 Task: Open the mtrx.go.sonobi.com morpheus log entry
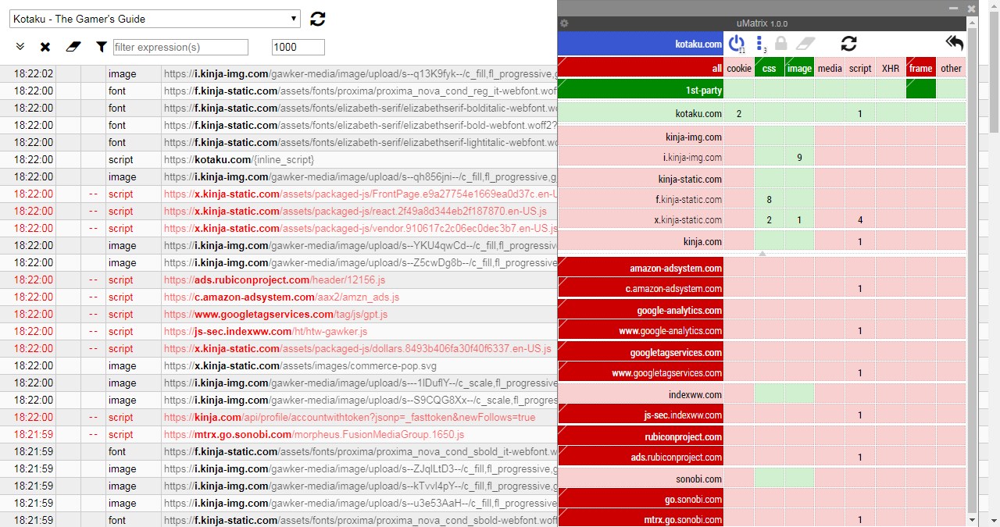pyautogui.click(x=314, y=434)
